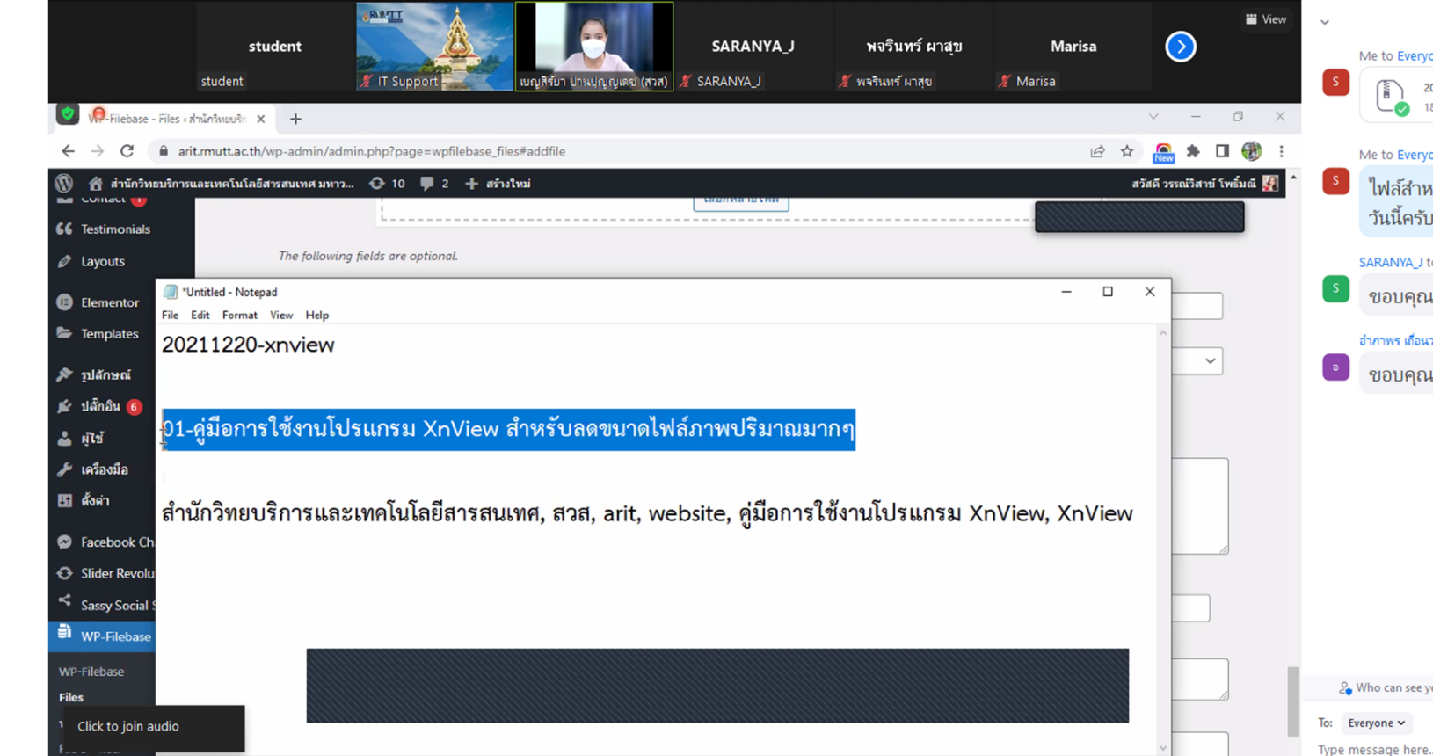This screenshot has height=756, width=1433.
Task: Open the site home icon in admin bar
Action: coord(96,183)
